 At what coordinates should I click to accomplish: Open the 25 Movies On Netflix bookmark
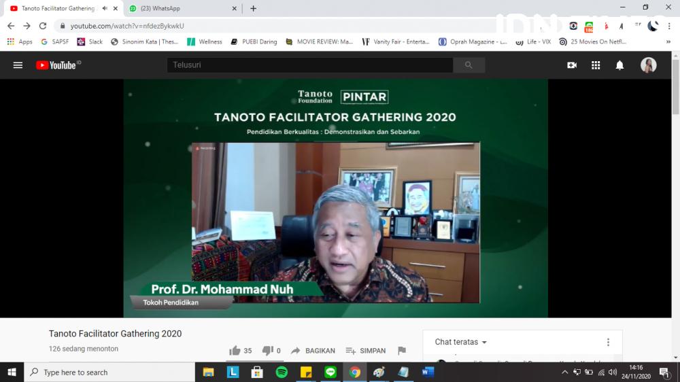(593, 41)
